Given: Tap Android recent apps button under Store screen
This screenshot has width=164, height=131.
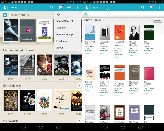Looking at the screenshot, I should [141, 127].
